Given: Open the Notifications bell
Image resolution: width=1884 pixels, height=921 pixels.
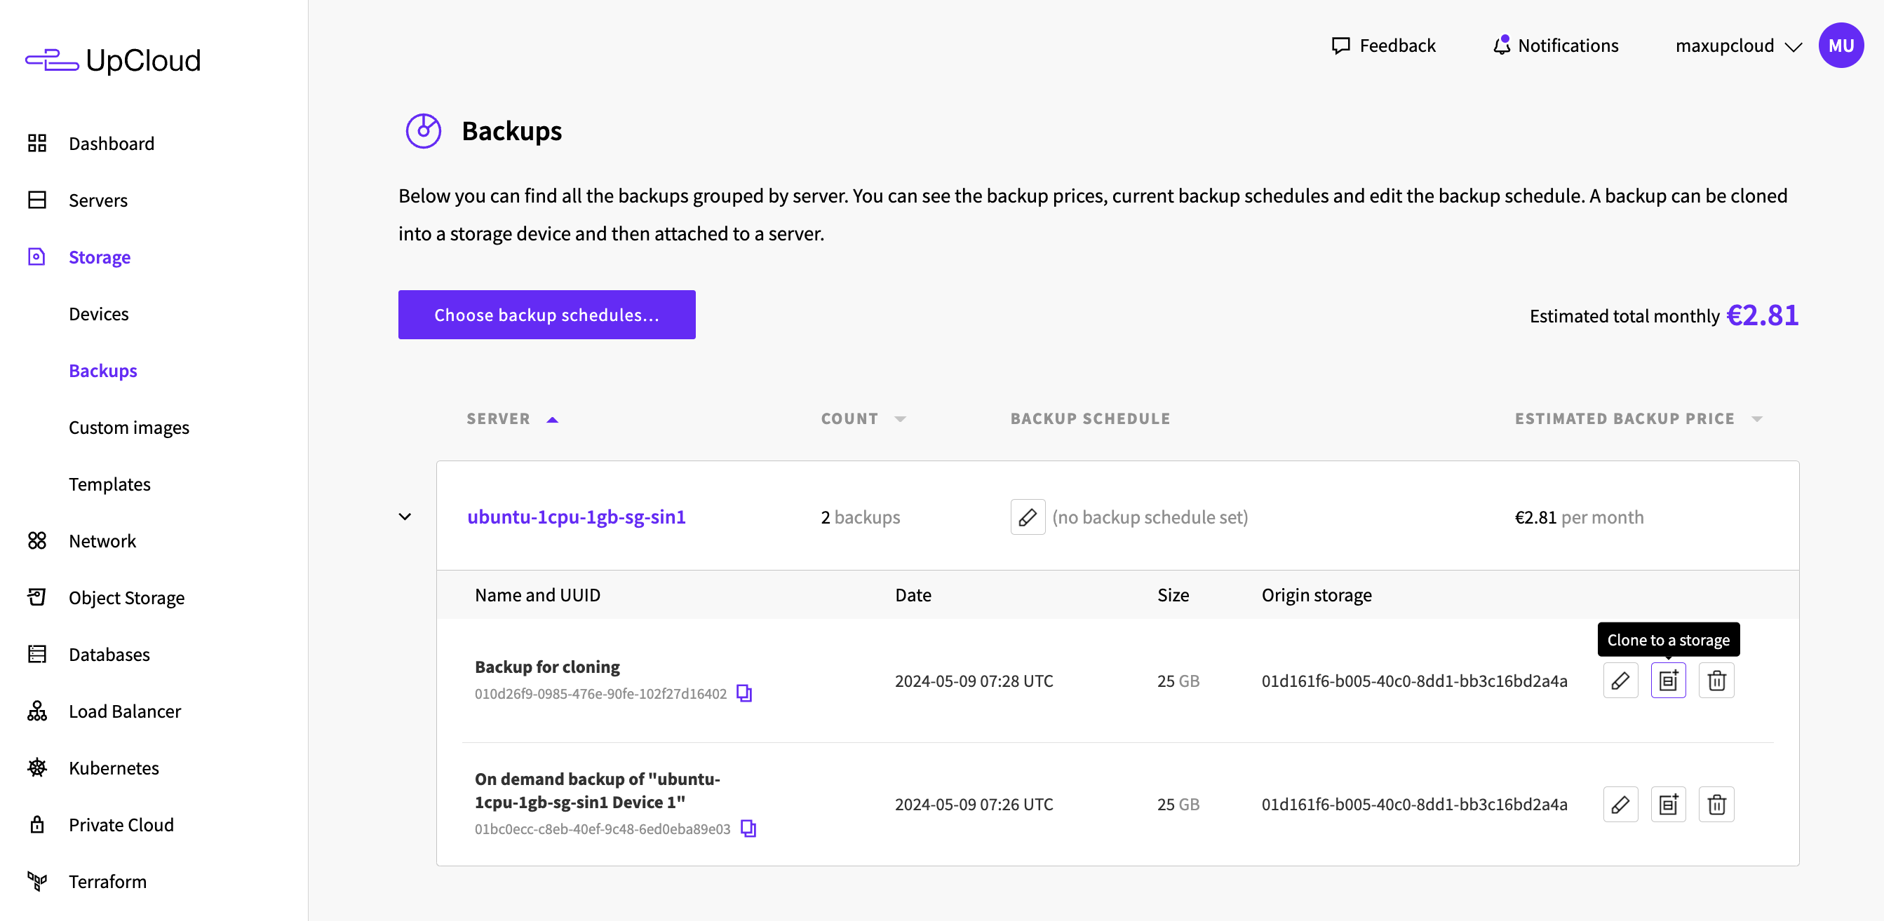Looking at the screenshot, I should click(1502, 46).
